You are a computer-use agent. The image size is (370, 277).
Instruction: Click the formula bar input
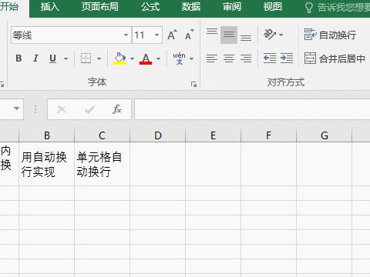pyautogui.click(x=252, y=109)
